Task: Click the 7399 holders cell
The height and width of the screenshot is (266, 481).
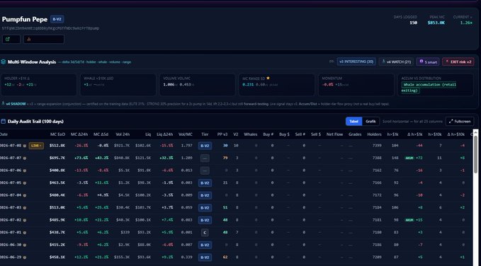Action: tap(377, 146)
